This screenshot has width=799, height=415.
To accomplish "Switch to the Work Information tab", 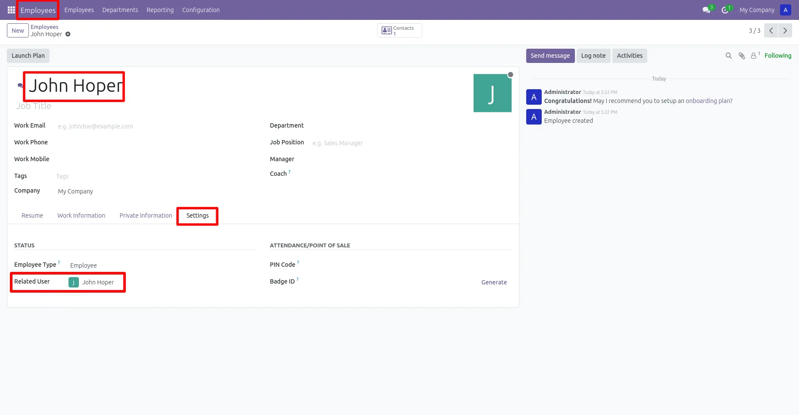I will coord(81,215).
